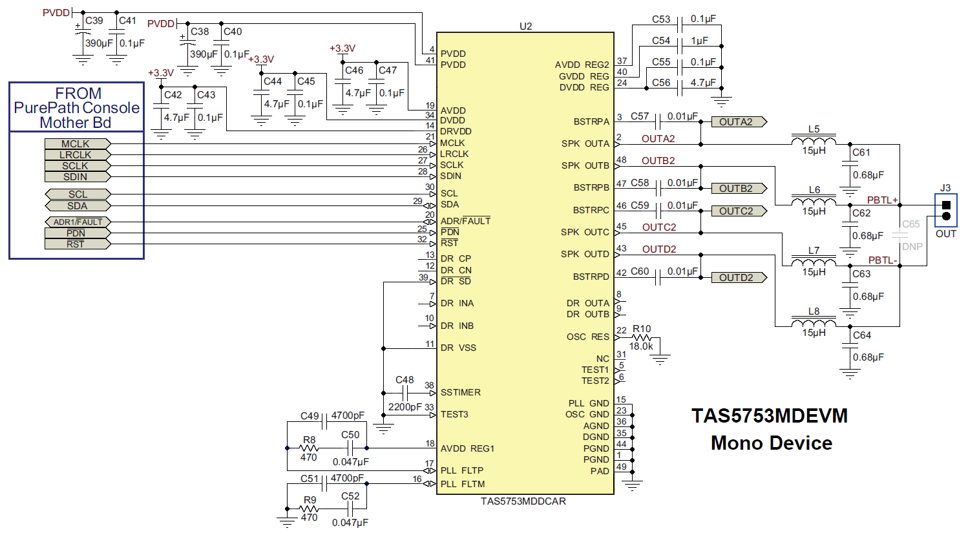Select the C53 0.1µF capacitor symbol

pyautogui.click(x=680, y=25)
